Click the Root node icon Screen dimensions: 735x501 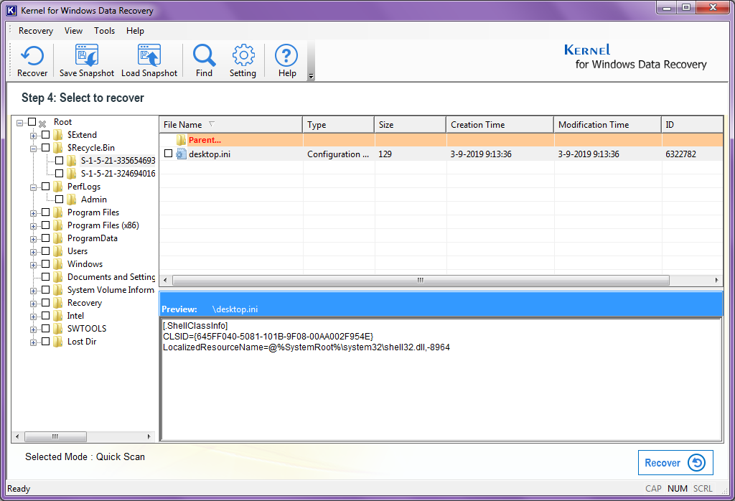click(x=42, y=123)
